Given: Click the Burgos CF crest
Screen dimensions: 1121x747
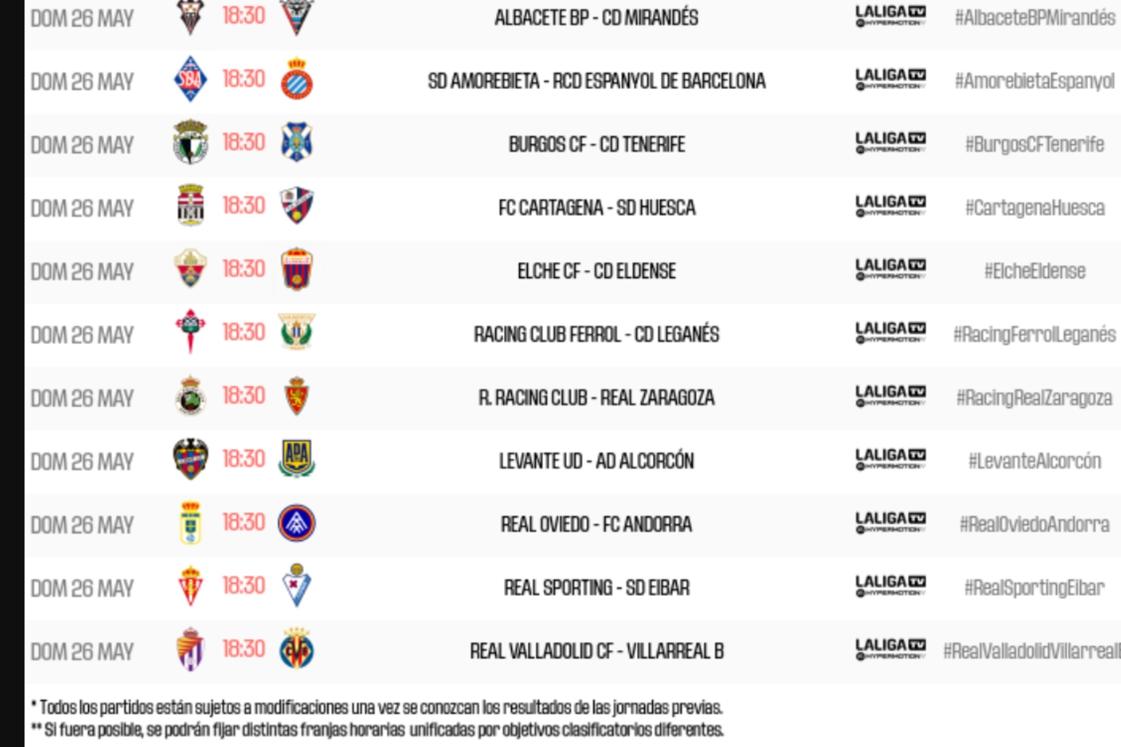Looking at the screenshot, I should (190, 142).
